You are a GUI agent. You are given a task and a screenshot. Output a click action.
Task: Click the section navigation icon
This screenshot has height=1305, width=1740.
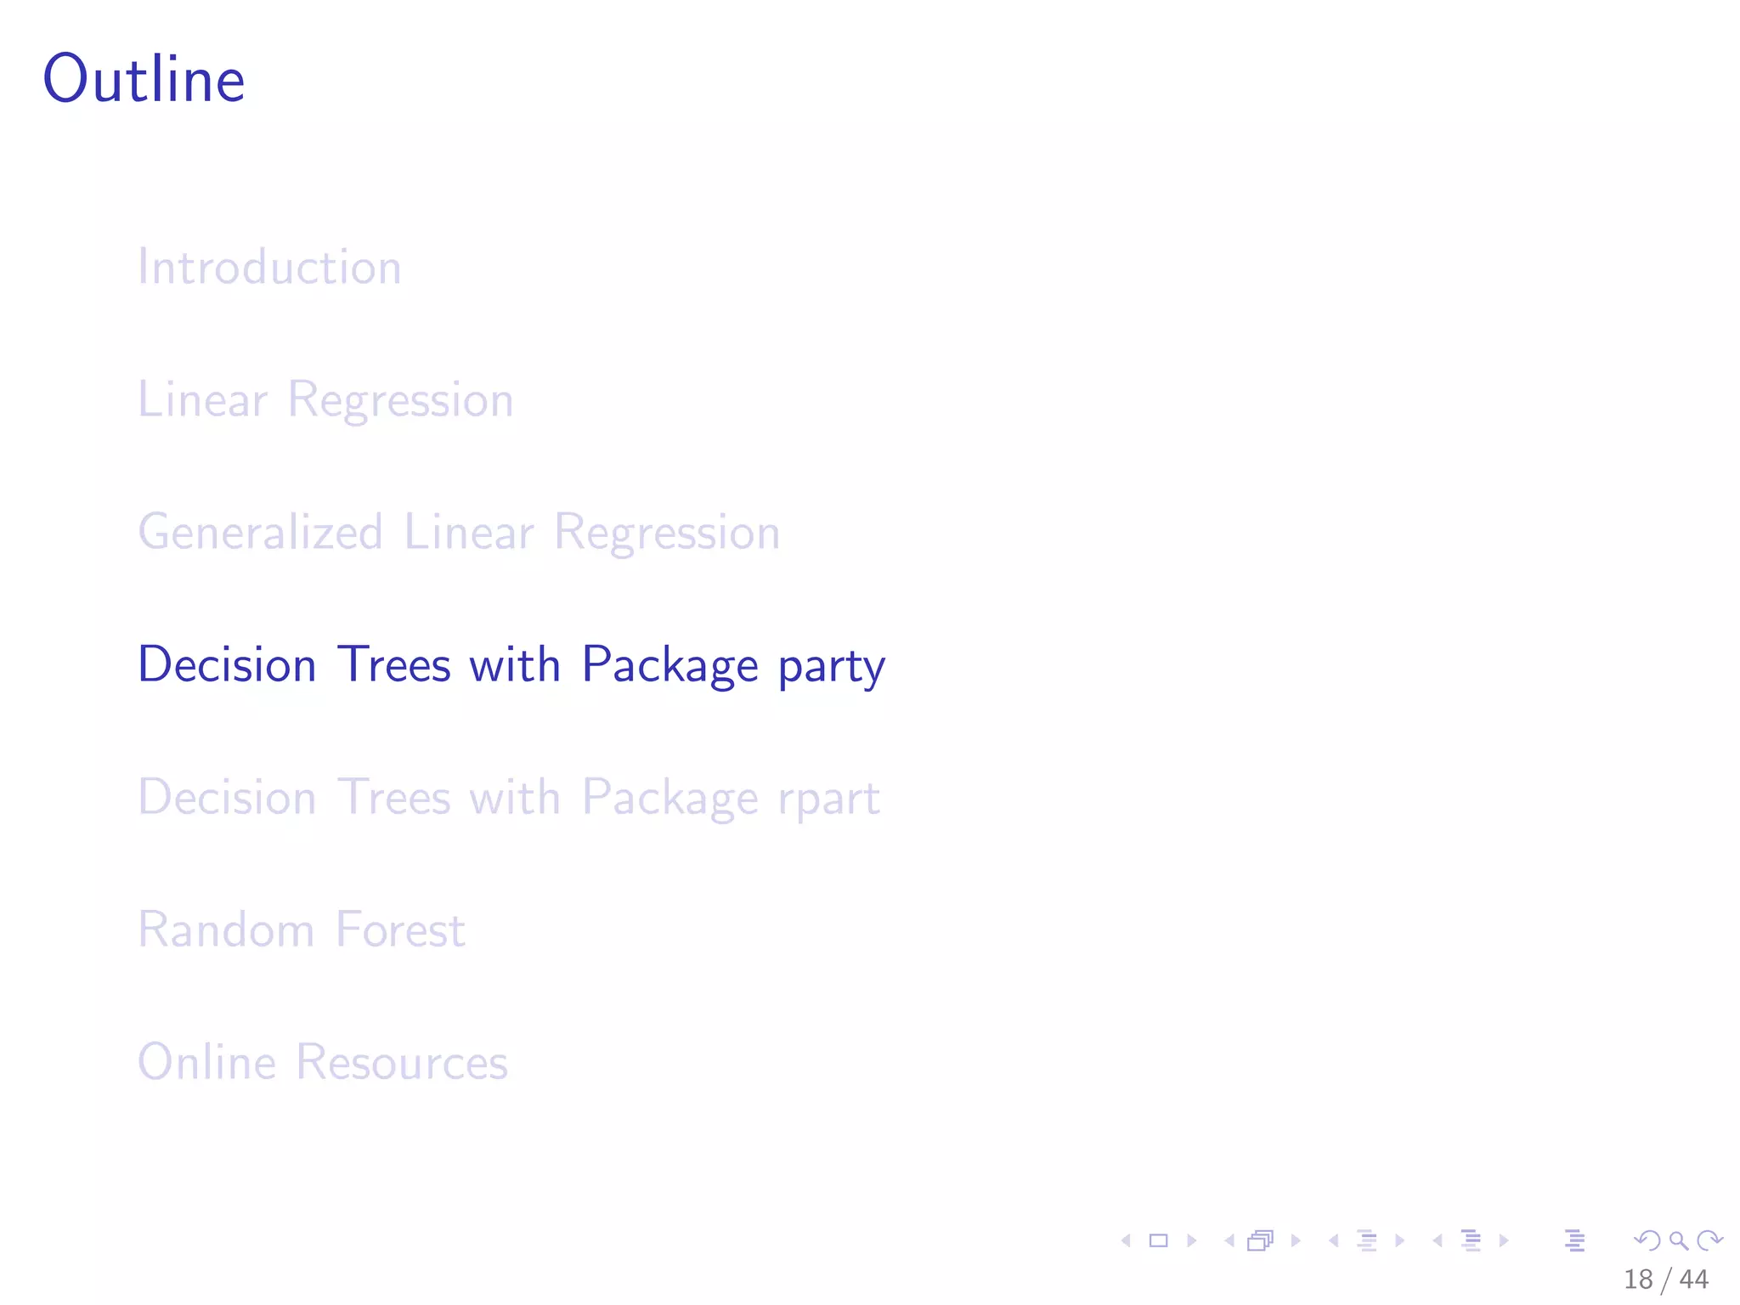(x=1472, y=1240)
